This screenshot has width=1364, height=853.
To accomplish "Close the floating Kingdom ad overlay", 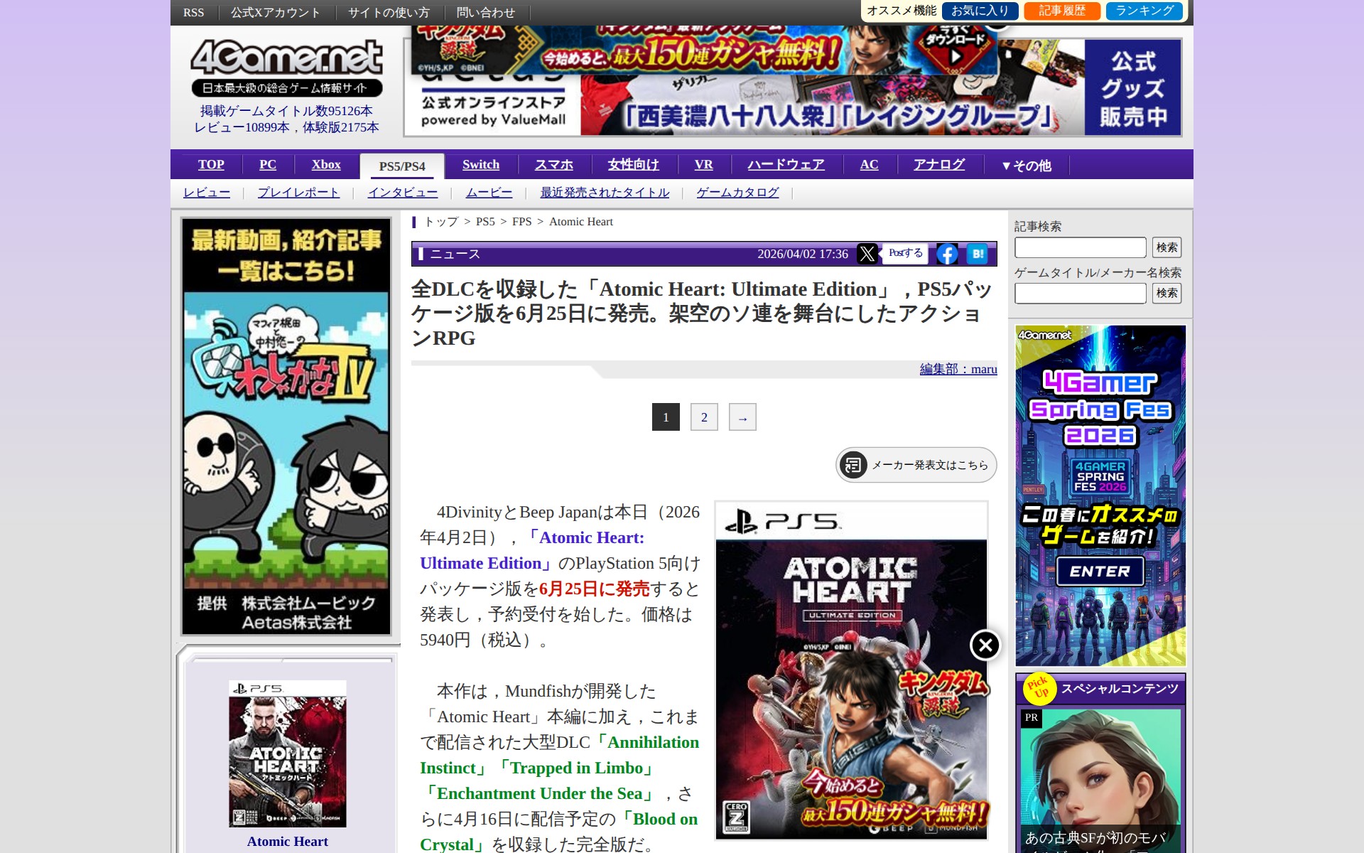I will coord(985,645).
